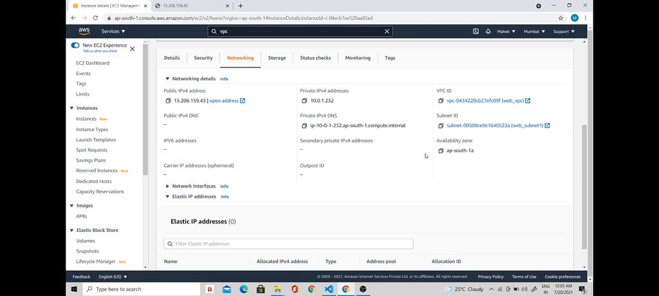The width and height of the screenshot is (659, 296).
Task: Open the Mahek account dropdown
Action: click(x=506, y=31)
